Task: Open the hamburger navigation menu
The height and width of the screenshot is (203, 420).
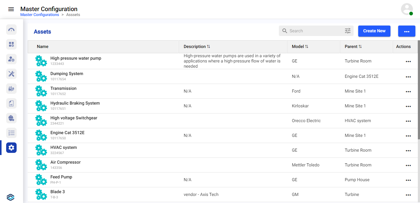Action: tap(11, 9)
